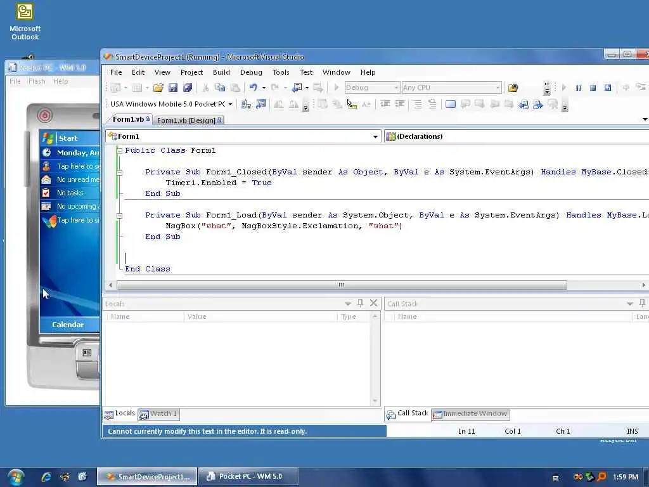This screenshot has height=487, width=649.
Task: Toggle auto-hide pin on Locals panel
Action: [x=360, y=303]
